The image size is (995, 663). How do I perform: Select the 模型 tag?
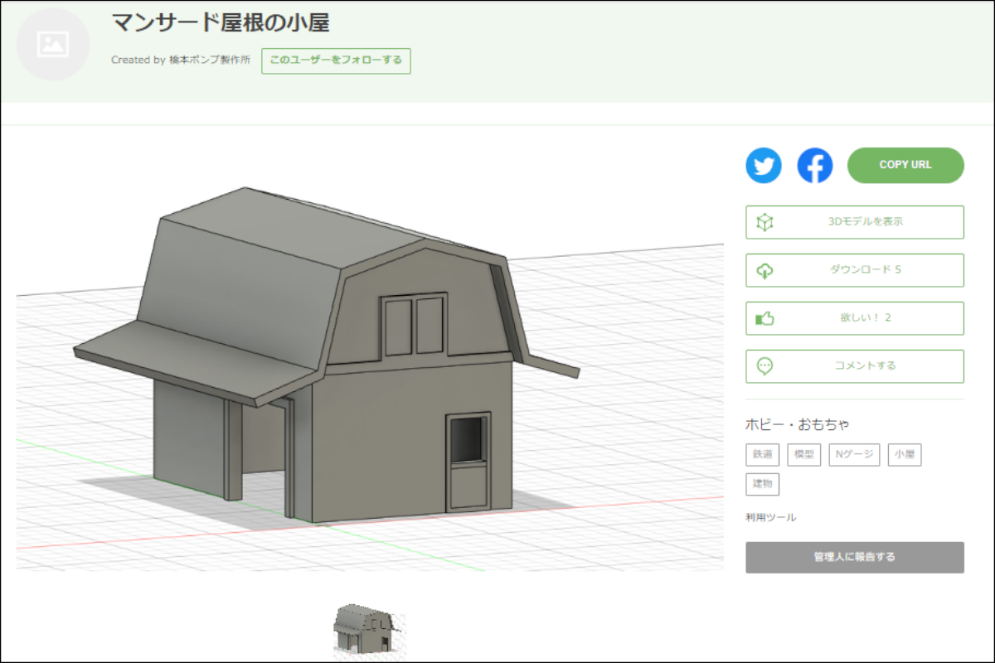tap(803, 455)
